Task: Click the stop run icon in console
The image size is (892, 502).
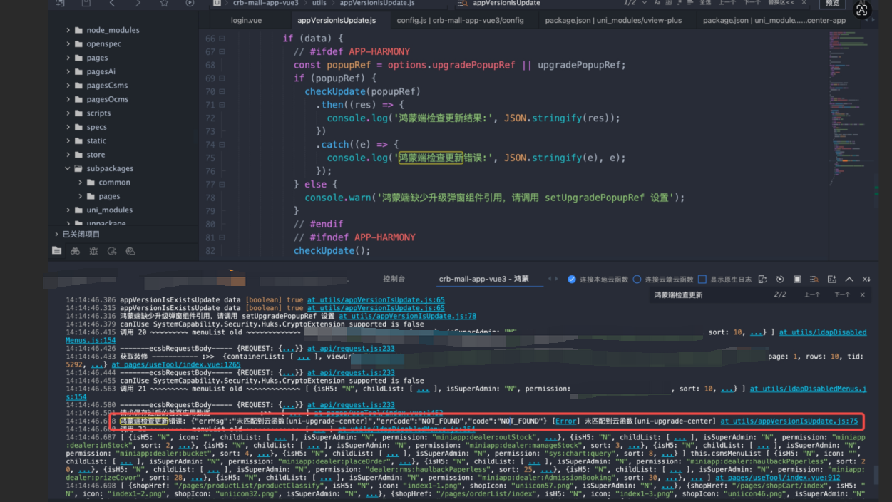Action: tap(797, 280)
